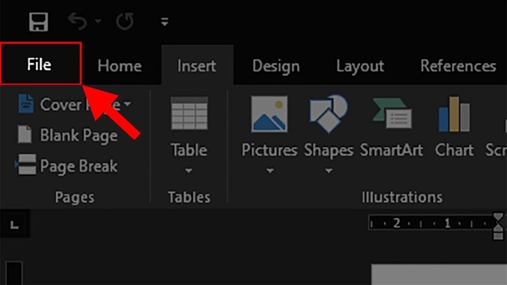Click the Chart icon

coord(454,114)
